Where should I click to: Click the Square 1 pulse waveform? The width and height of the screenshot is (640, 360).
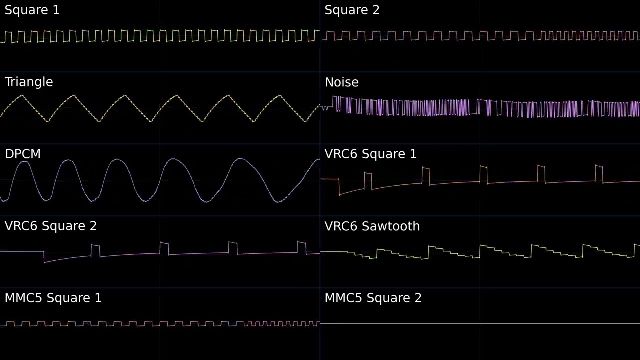[160, 36]
